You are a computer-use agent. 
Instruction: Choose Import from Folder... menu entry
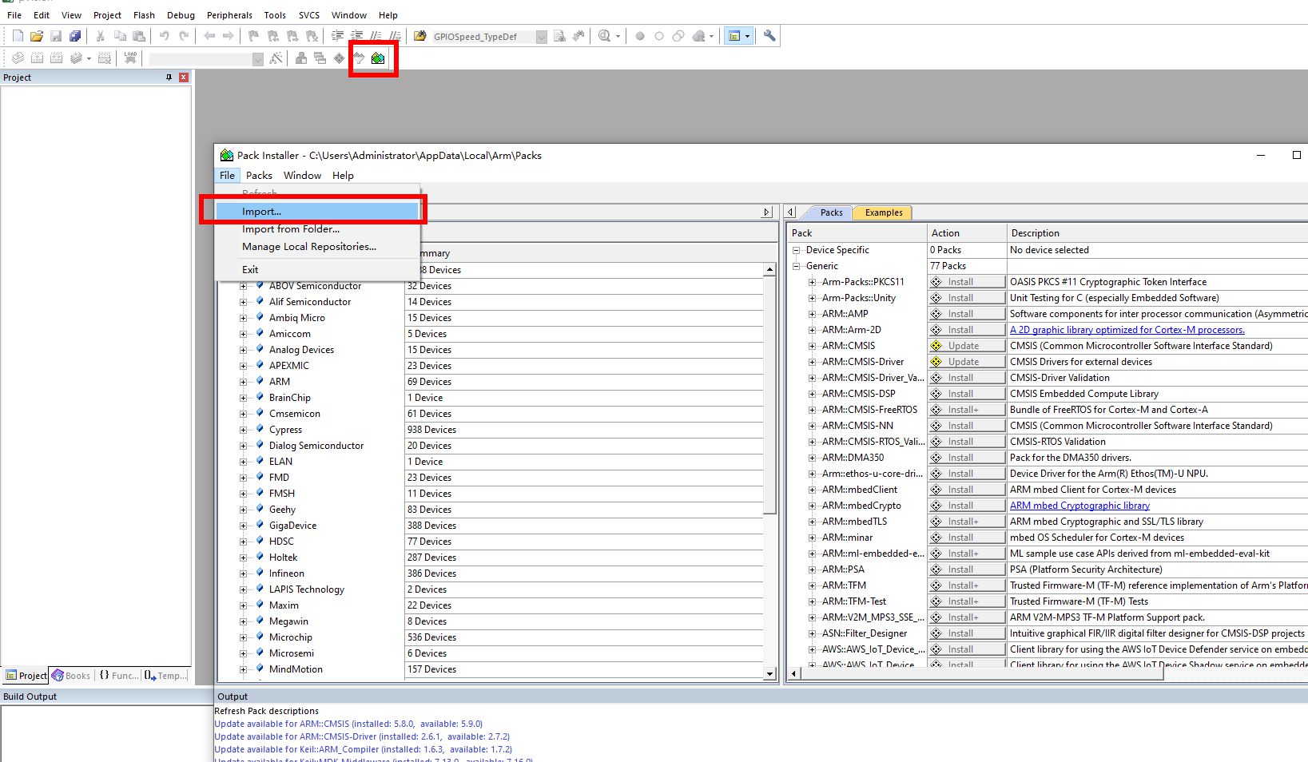317,229
